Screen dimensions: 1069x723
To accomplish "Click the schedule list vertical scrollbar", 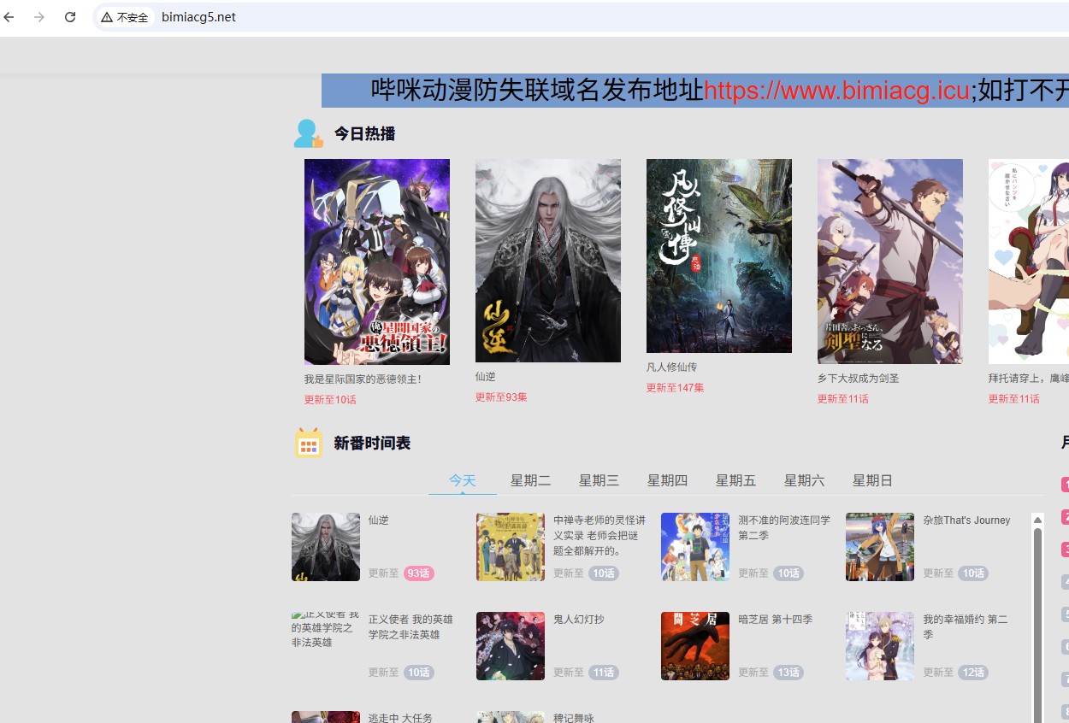I will coord(1038,624).
